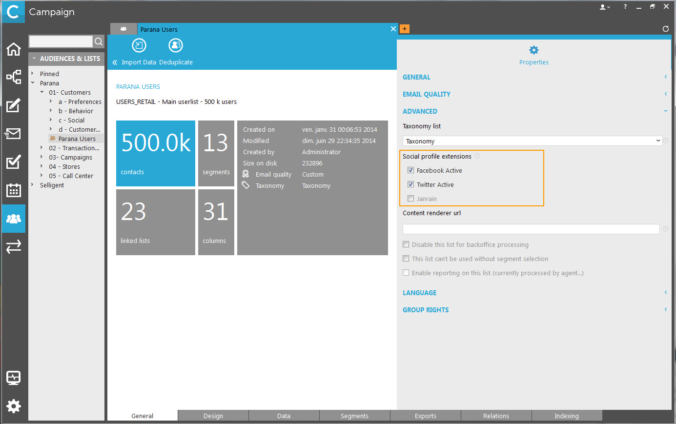Image resolution: width=676 pixels, height=424 pixels.
Task: Open the Taxonomy list dropdown
Action: [532, 141]
